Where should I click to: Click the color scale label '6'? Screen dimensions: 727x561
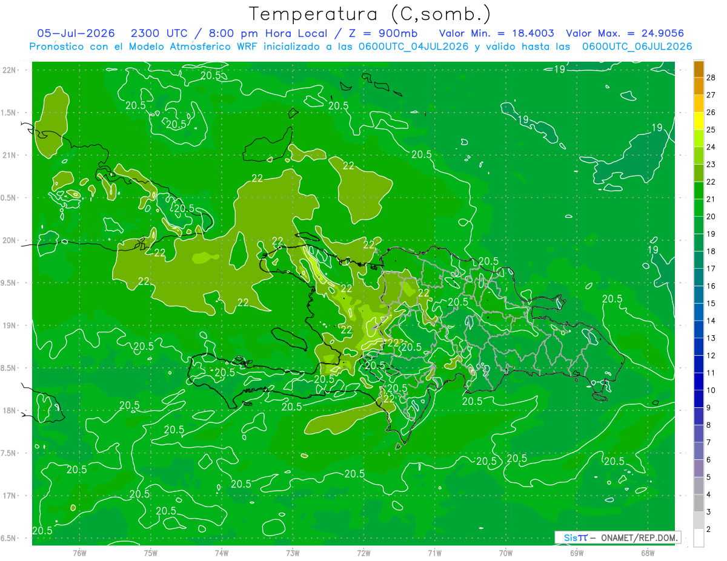point(708,460)
